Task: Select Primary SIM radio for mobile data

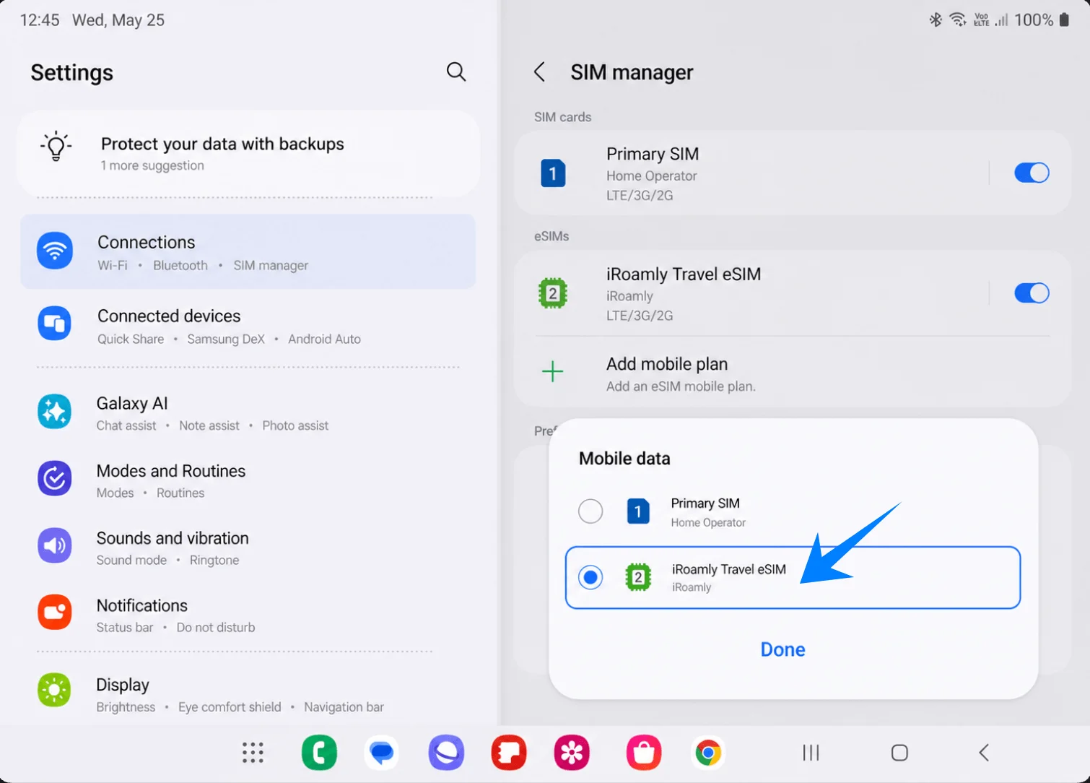Action: tap(590, 511)
